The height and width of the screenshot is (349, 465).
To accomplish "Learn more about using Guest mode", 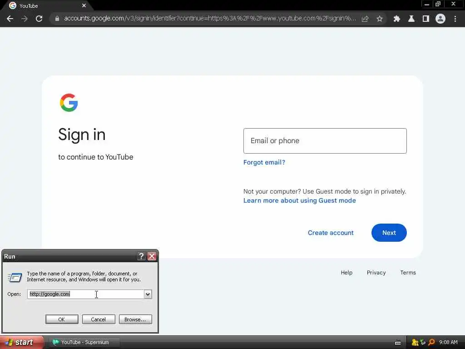I will tap(300, 200).
